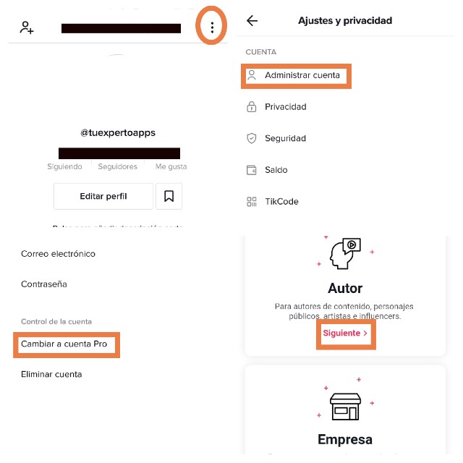Click the Administrar cuenta person icon

[x=252, y=75]
